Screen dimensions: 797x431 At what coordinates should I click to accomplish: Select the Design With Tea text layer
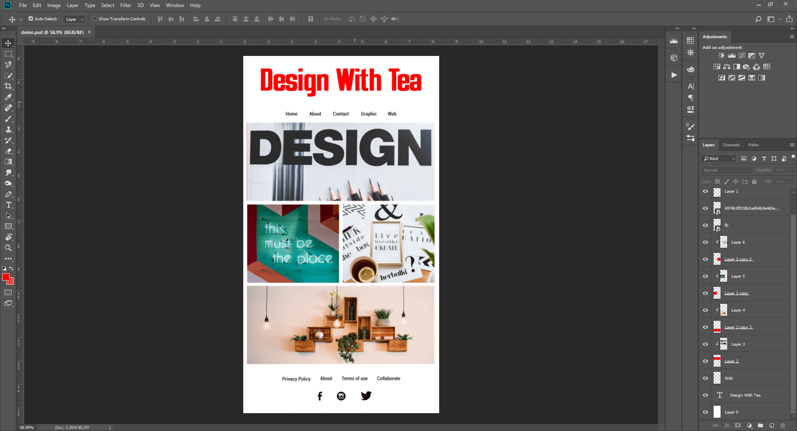tap(745, 395)
